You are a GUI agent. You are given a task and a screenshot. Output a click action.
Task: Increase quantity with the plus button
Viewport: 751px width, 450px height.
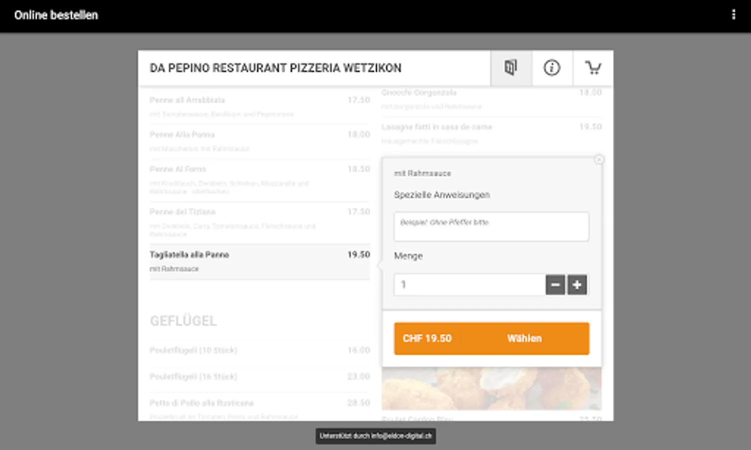click(577, 285)
